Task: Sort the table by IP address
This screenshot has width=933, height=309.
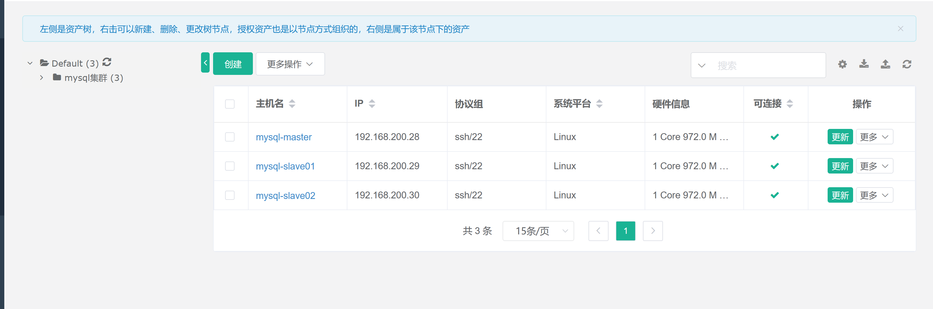Action: coord(372,104)
